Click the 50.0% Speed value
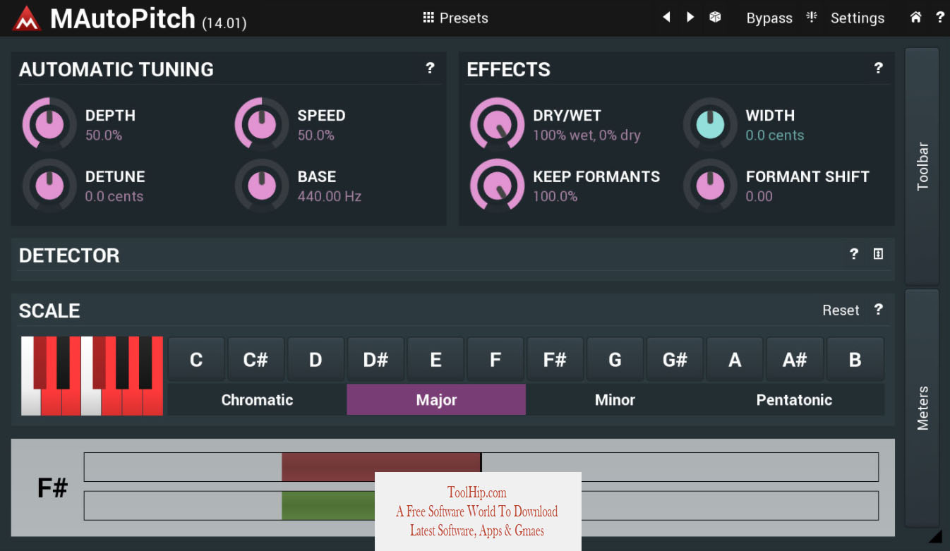The image size is (950, 551). click(316, 135)
